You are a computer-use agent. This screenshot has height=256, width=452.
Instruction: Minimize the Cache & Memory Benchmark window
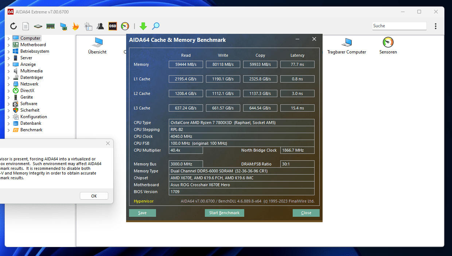[298, 39]
